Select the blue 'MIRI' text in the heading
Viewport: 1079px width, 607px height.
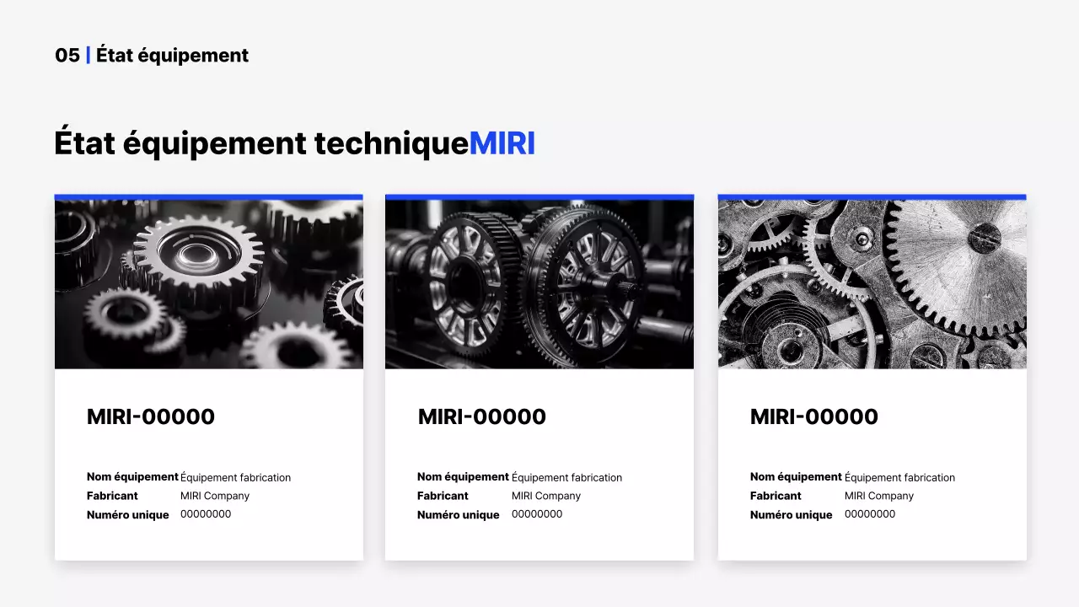503,142
